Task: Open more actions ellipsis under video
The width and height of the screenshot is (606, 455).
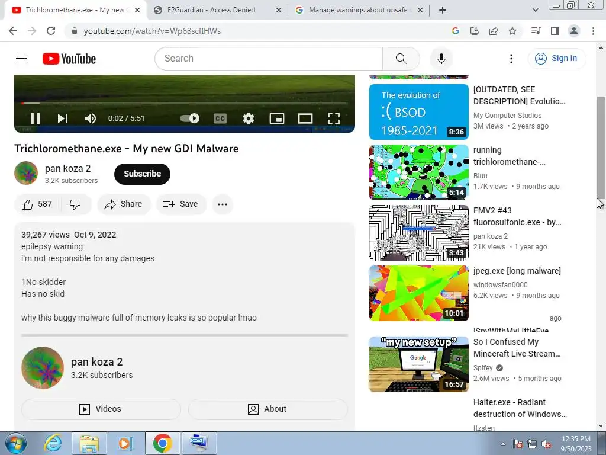Action: coord(223,204)
